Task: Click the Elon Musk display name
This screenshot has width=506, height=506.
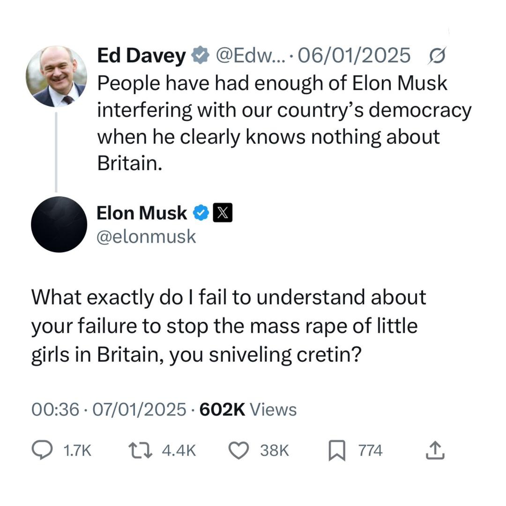Action: click(x=141, y=213)
